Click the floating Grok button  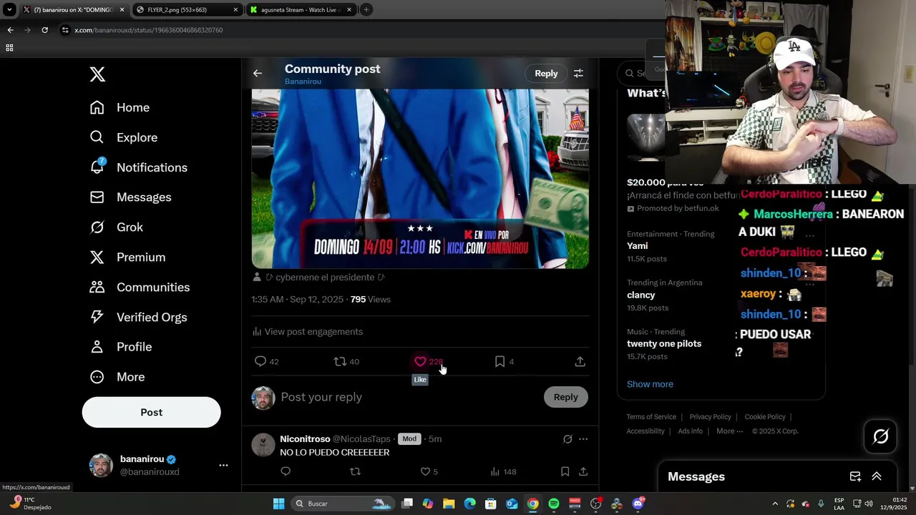point(881,436)
